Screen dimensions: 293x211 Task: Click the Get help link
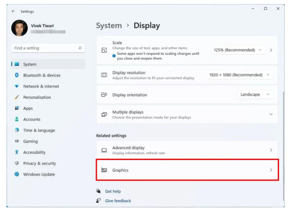click(x=113, y=191)
